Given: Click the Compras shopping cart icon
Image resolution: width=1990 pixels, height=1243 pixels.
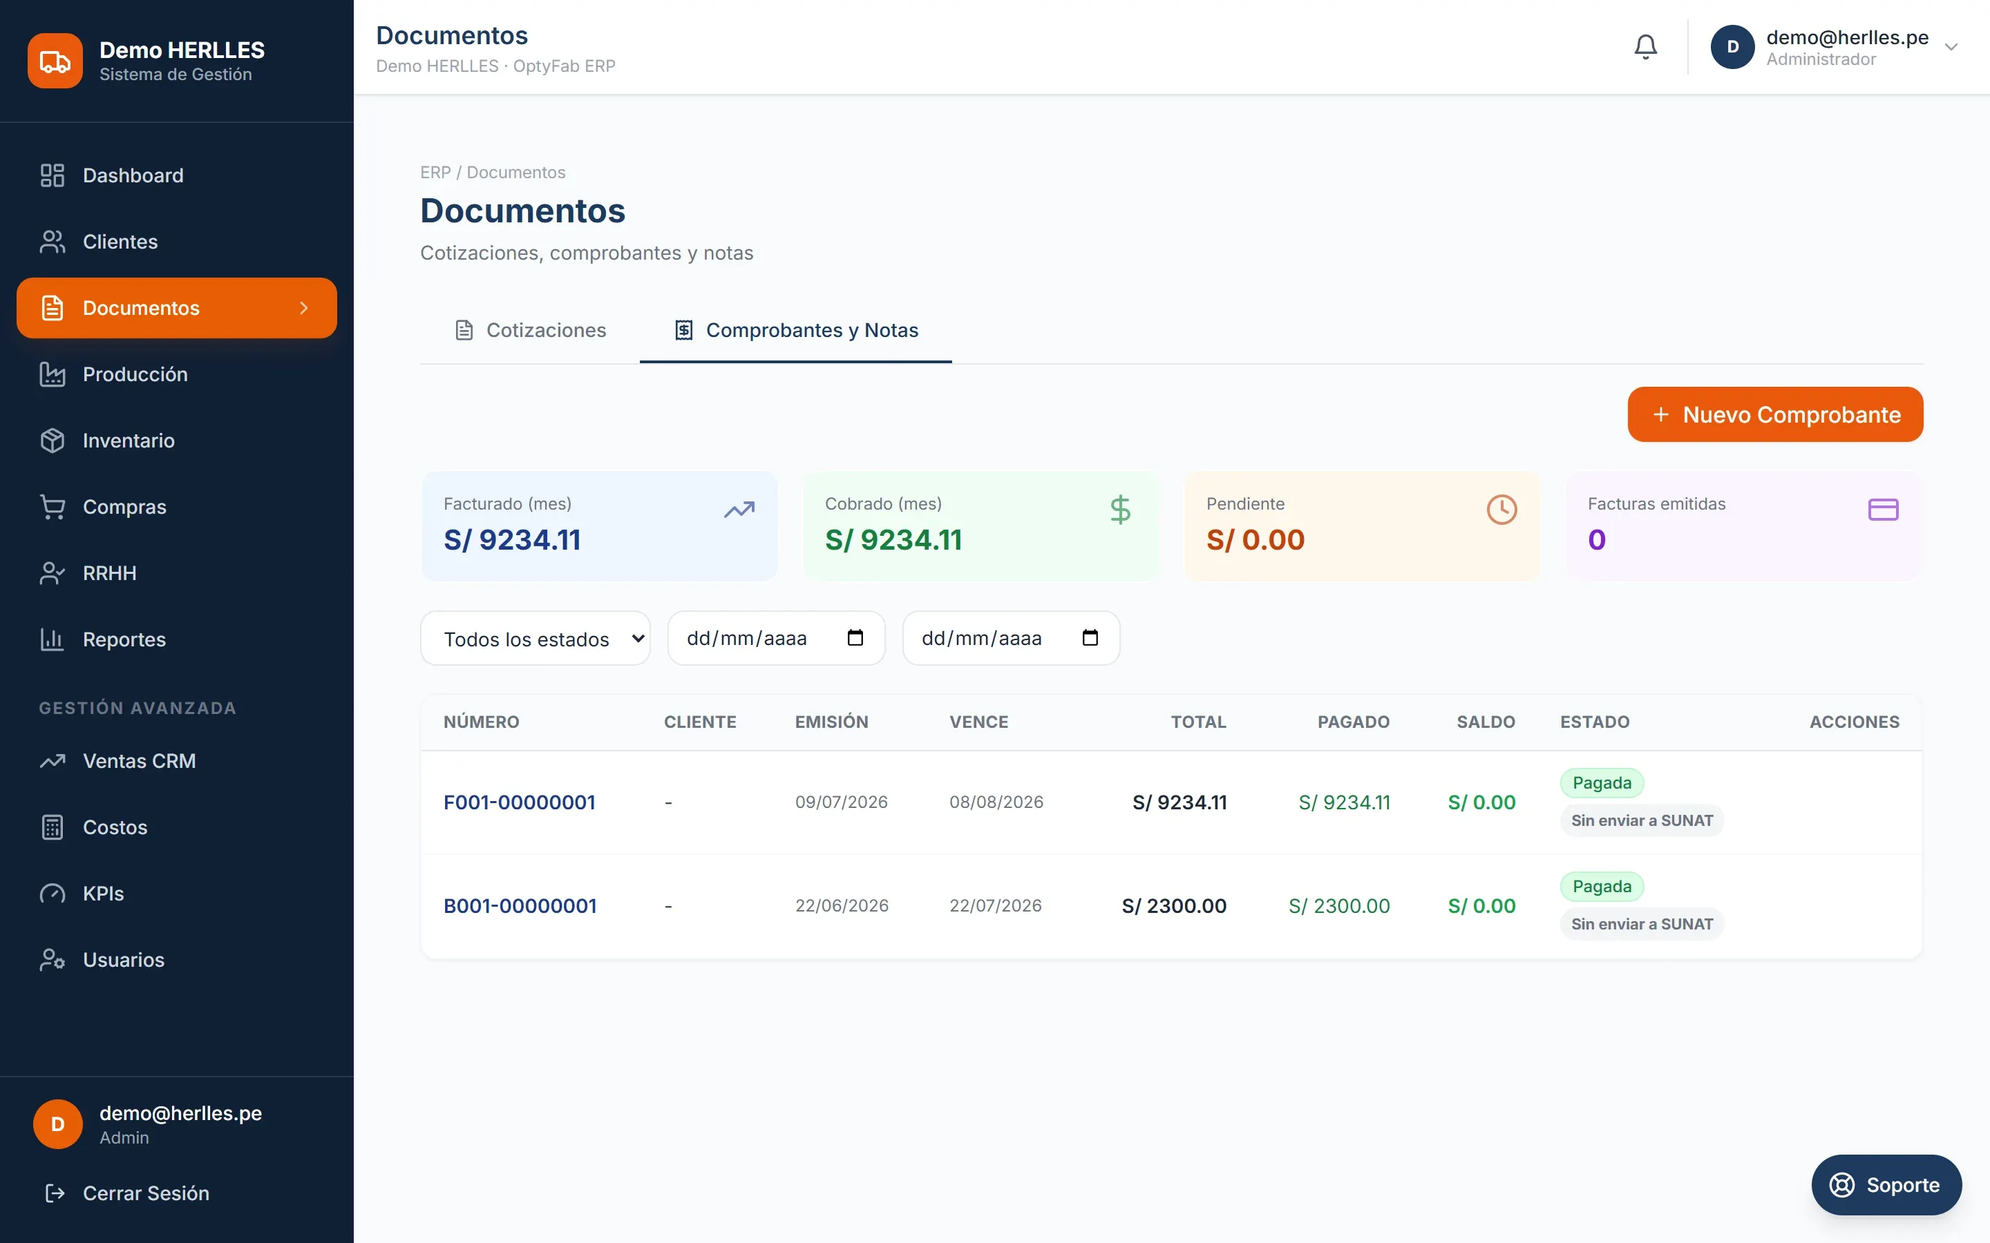Looking at the screenshot, I should click(53, 506).
